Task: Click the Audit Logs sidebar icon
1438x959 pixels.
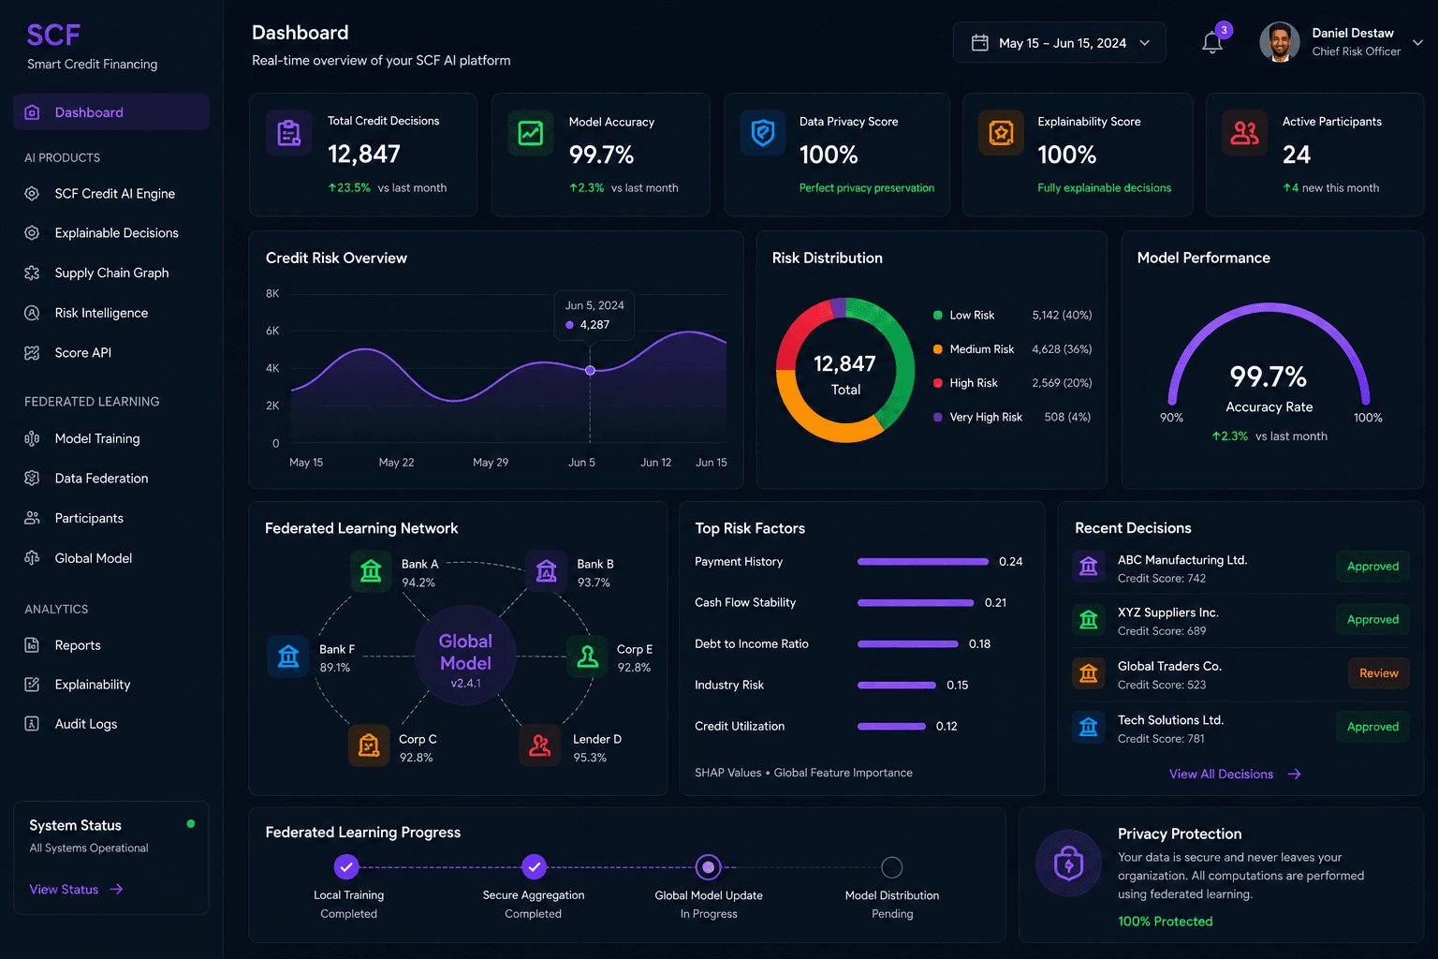Action: tap(32, 724)
